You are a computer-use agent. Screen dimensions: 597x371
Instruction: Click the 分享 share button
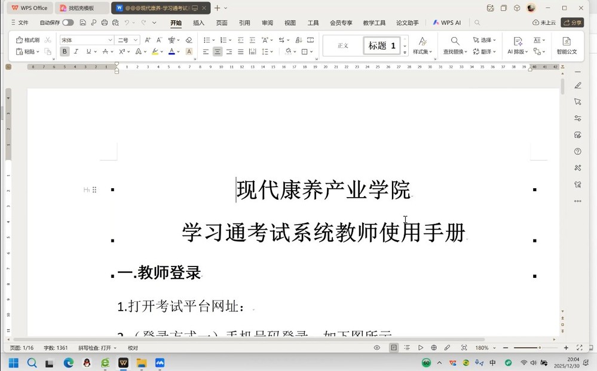[x=572, y=23]
